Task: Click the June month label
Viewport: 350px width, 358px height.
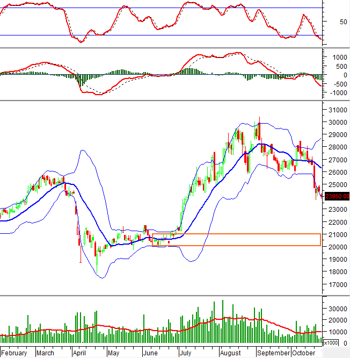Action: pos(151,353)
